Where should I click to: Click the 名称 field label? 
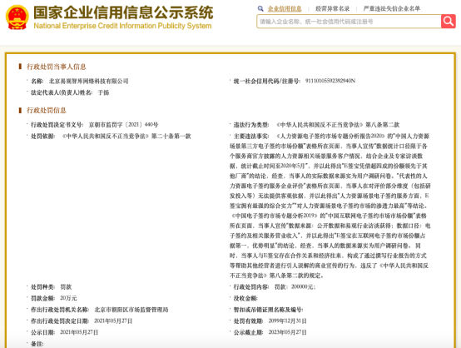tap(37, 82)
